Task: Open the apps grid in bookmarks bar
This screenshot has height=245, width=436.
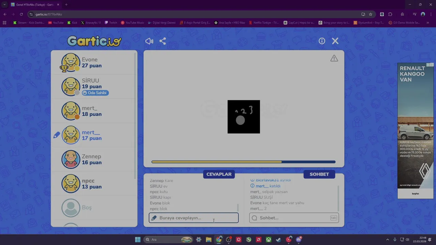Action: point(4,23)
